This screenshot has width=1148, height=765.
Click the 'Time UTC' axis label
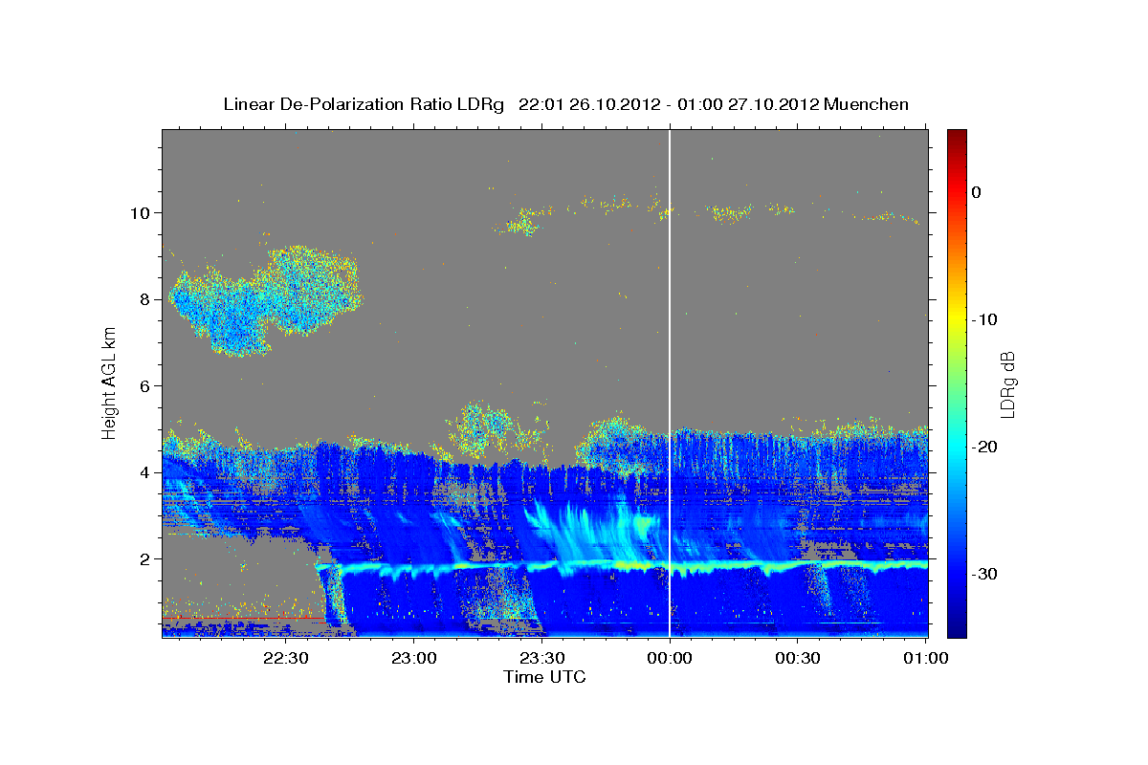pos(544,677)
